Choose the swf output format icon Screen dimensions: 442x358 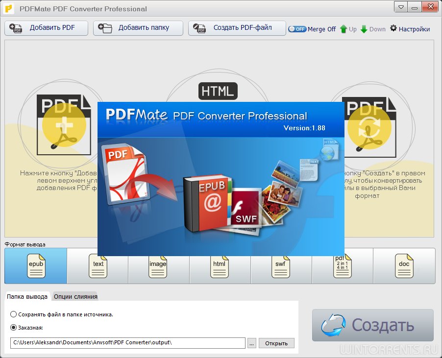(x=280, y=266)
